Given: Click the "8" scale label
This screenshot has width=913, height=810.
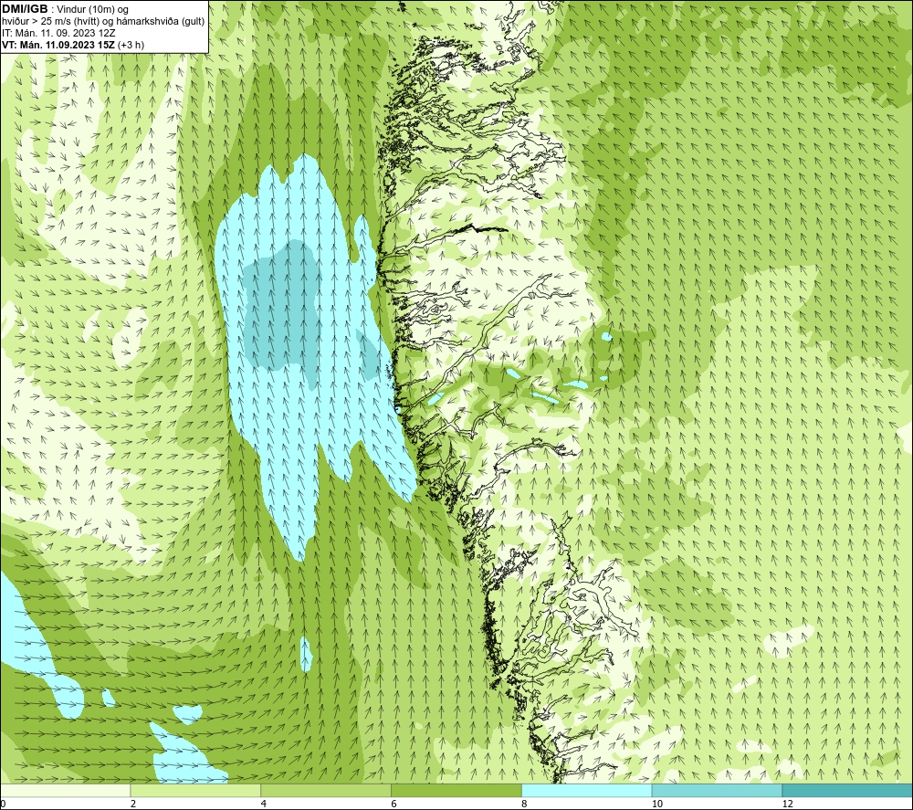Looking at the screenshot, I should coord(525,804).
